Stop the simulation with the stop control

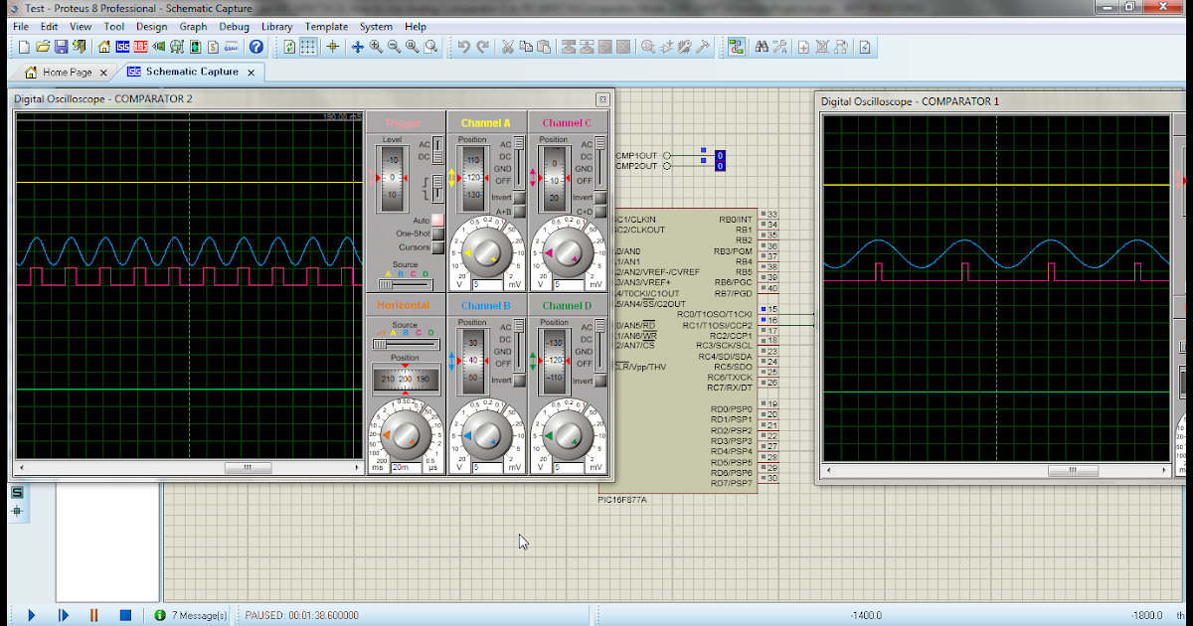click(124, 615)
